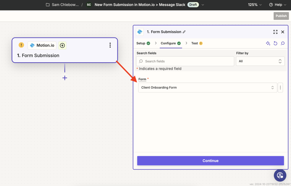Viewport: 291px width, 186px height.
Task: Add a step with the plus button
Action: pyautogui.click(x=65, y=78)
